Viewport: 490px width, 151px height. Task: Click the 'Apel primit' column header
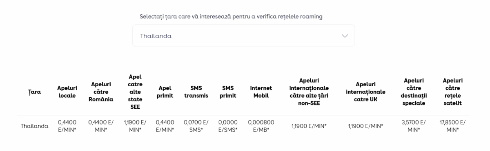(165, 92)
